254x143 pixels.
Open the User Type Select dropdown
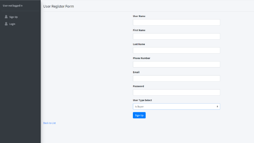pyautogui.click(x=176, y=106)
